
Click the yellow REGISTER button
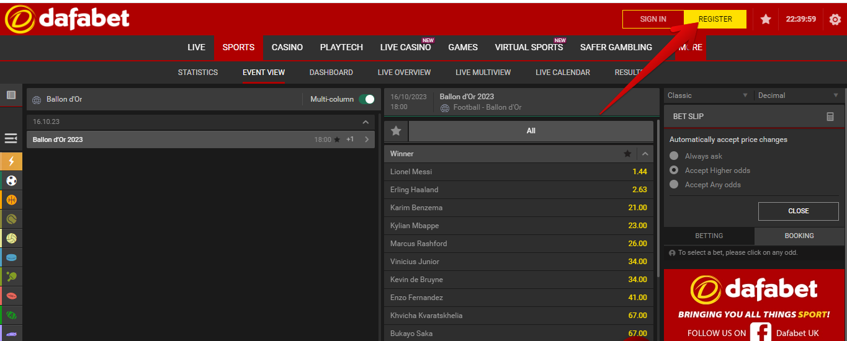tap(715, 19)
